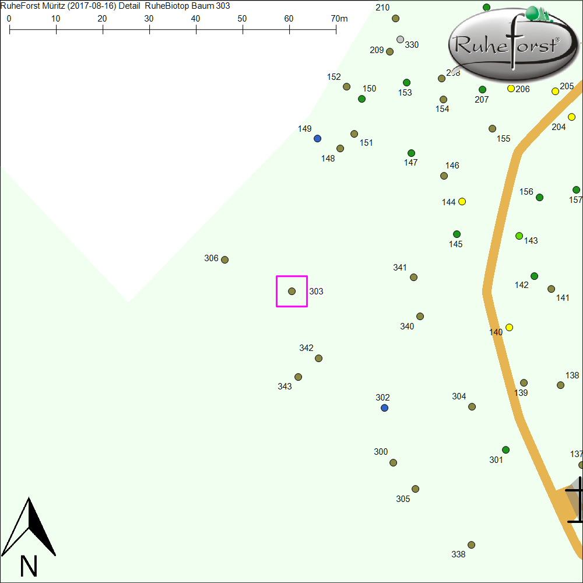
Task: Click the tree marker 338
Action: (471, 545)
